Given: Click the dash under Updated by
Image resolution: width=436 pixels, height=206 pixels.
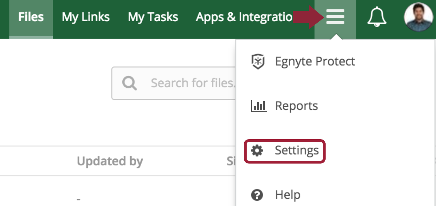Looking at the screenshot, I should [79, 199].
